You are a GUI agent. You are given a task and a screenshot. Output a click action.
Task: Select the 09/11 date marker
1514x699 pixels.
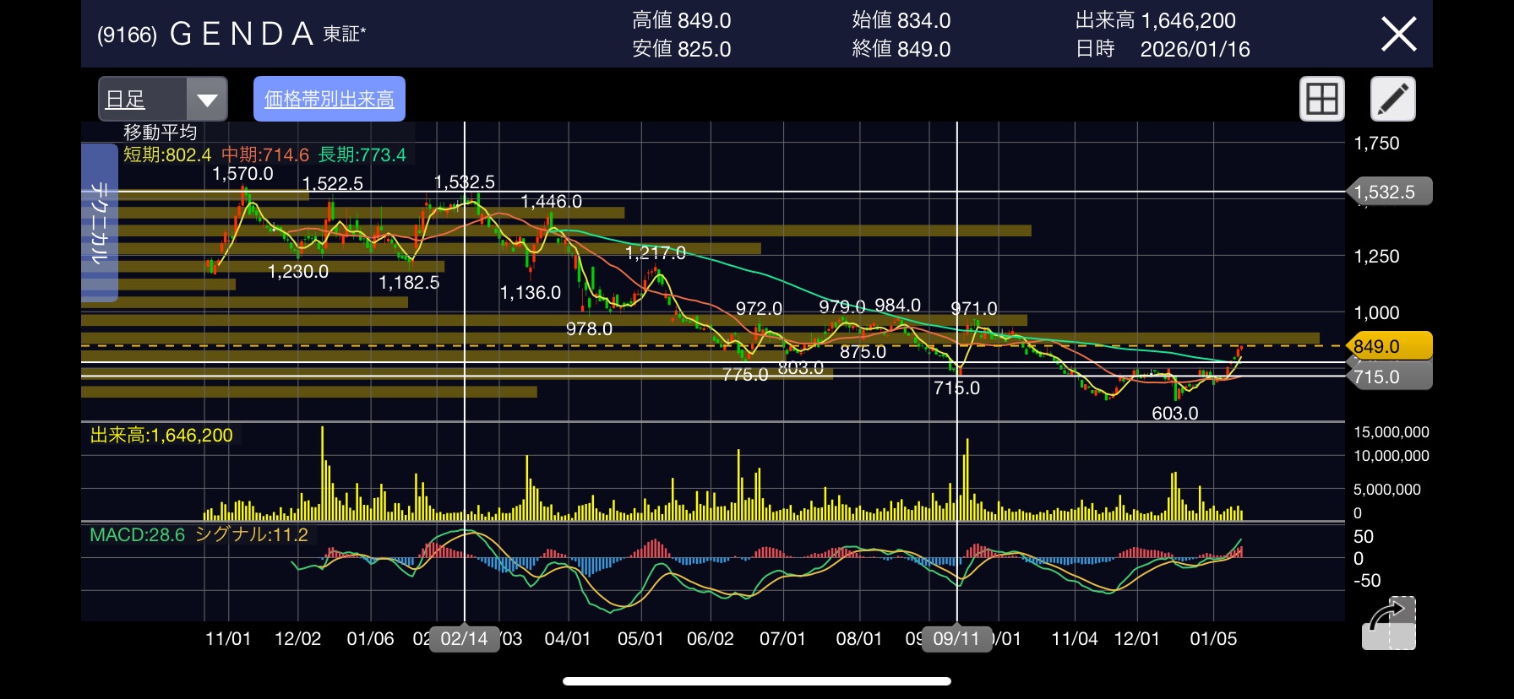pos(956,639)
